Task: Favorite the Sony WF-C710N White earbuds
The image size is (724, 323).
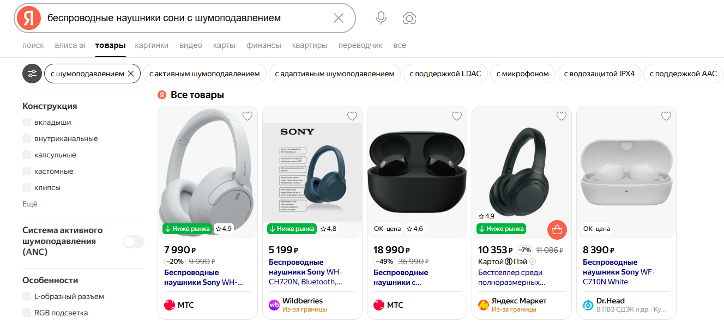Action: [x=666, y=116]
